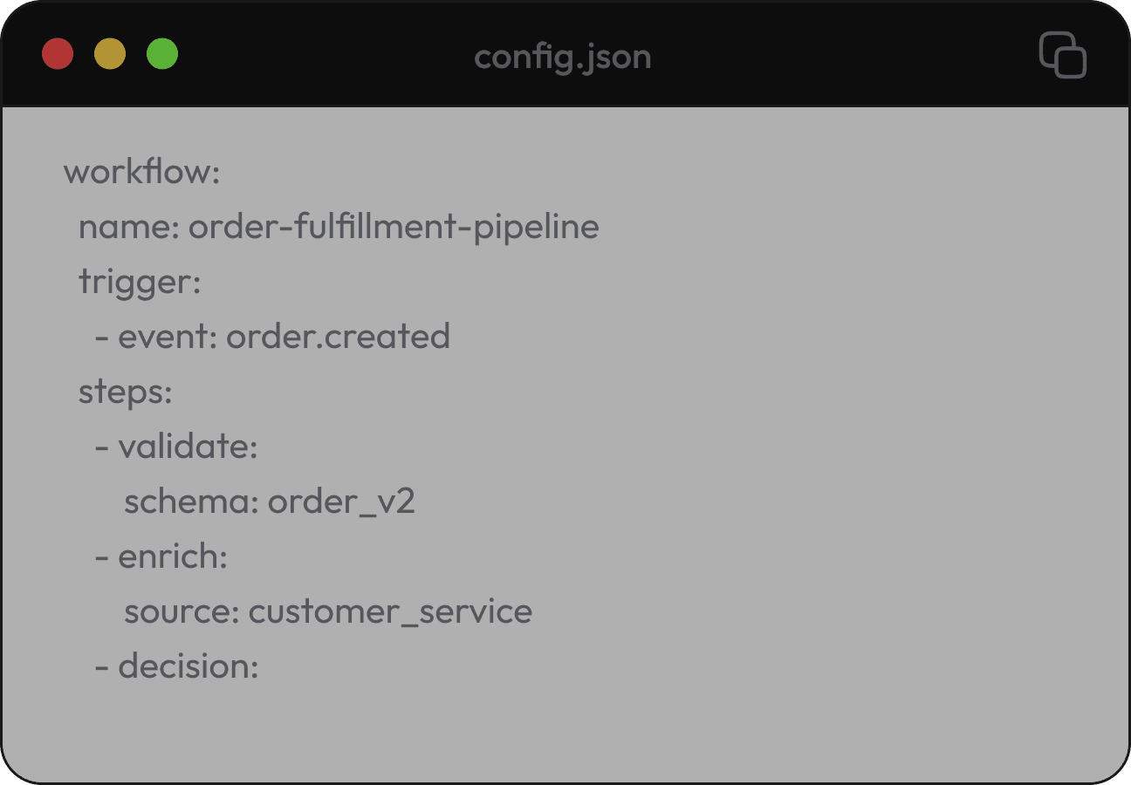Viewport: 1131px width, 785px height.
Task: Select the event: order.created entry
Action: coord(275,337)
